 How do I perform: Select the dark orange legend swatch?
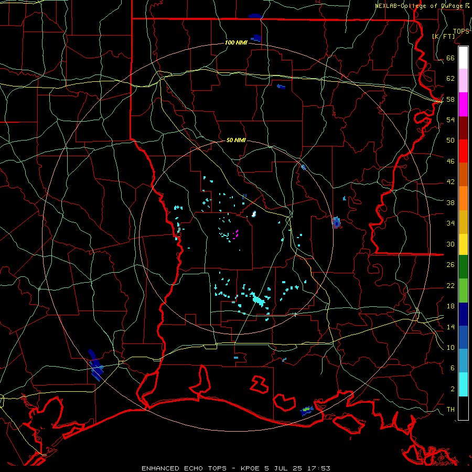tap(463, 175)
